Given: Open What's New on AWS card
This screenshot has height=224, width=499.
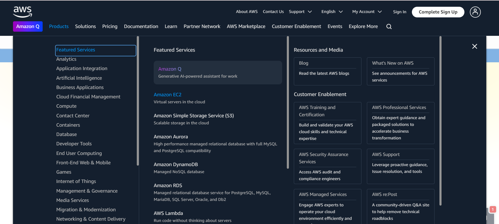Looking at the screenshot, I should pyautogui.click(x=400, y=71).
